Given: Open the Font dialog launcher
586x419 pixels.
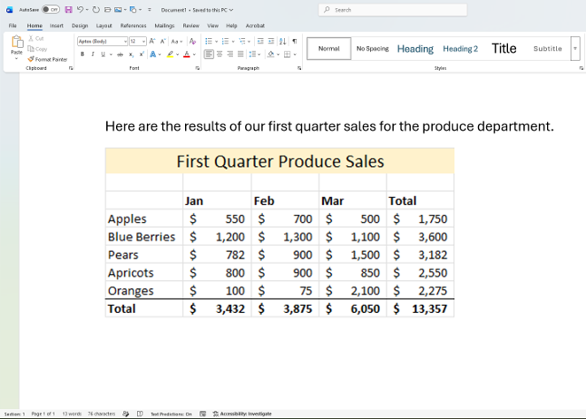Looking at the screenshot, I should (197, 68).
